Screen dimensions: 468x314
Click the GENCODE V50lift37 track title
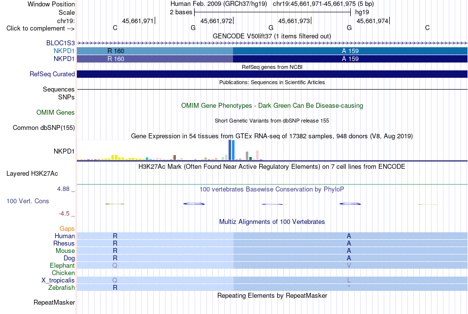pyautogui.click(x=272, y=36)
